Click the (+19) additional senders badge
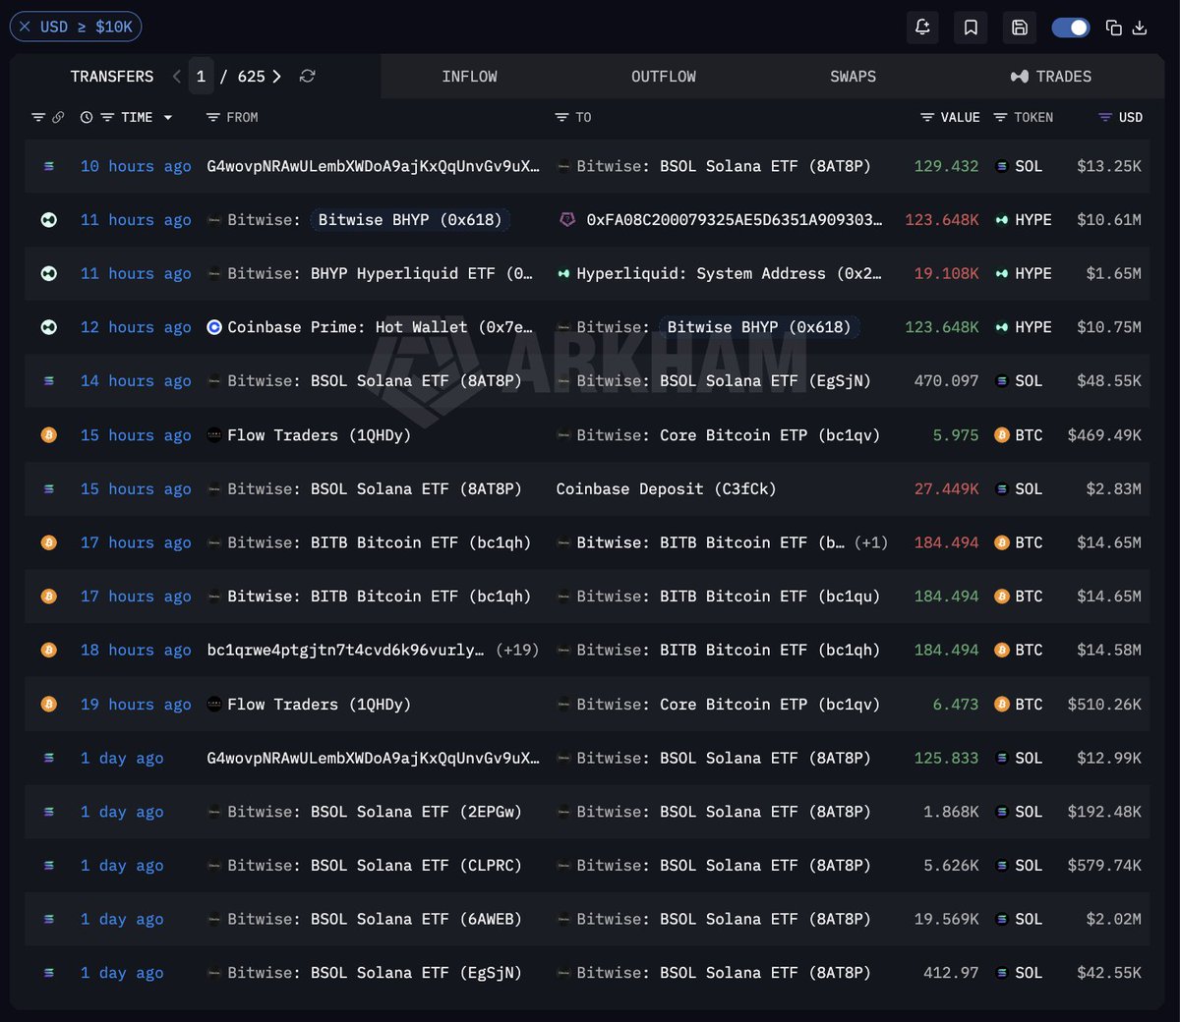This screenshot has height=1022, width=1180. point(517,651)
